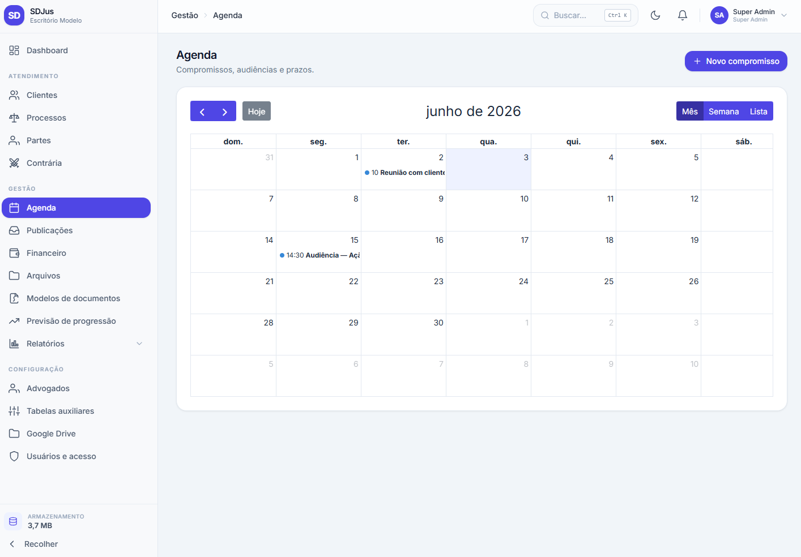Image resolution: width=801 pixels, height=557 pixels.
Task: Click the Processos scales icon
Action: pos(14,118)
